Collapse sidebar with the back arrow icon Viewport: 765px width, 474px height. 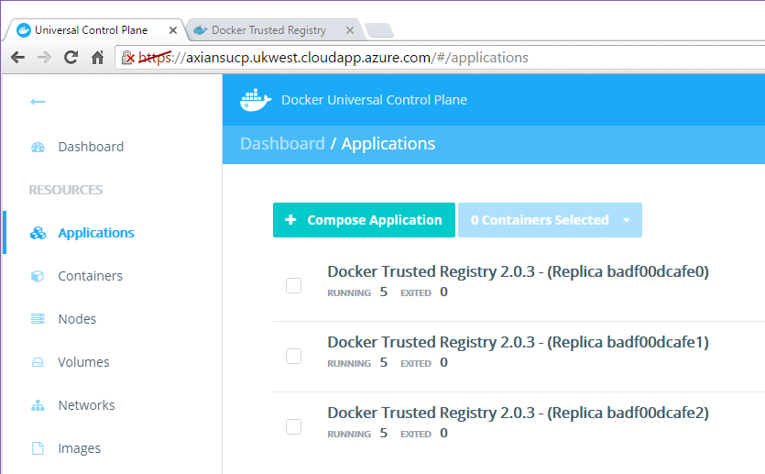[x=38, y=102]
